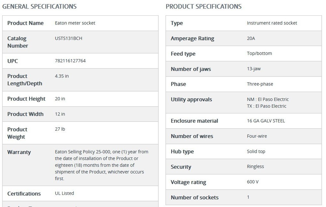Screen dimensions: 326x207
Task: Select the 16 GA GALV STEEL material value
Action: coord(266,121)
